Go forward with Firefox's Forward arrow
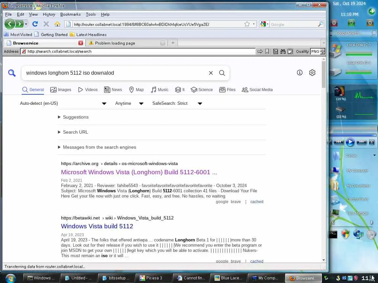Screen dimensions: 378x283 pos(19,24)
